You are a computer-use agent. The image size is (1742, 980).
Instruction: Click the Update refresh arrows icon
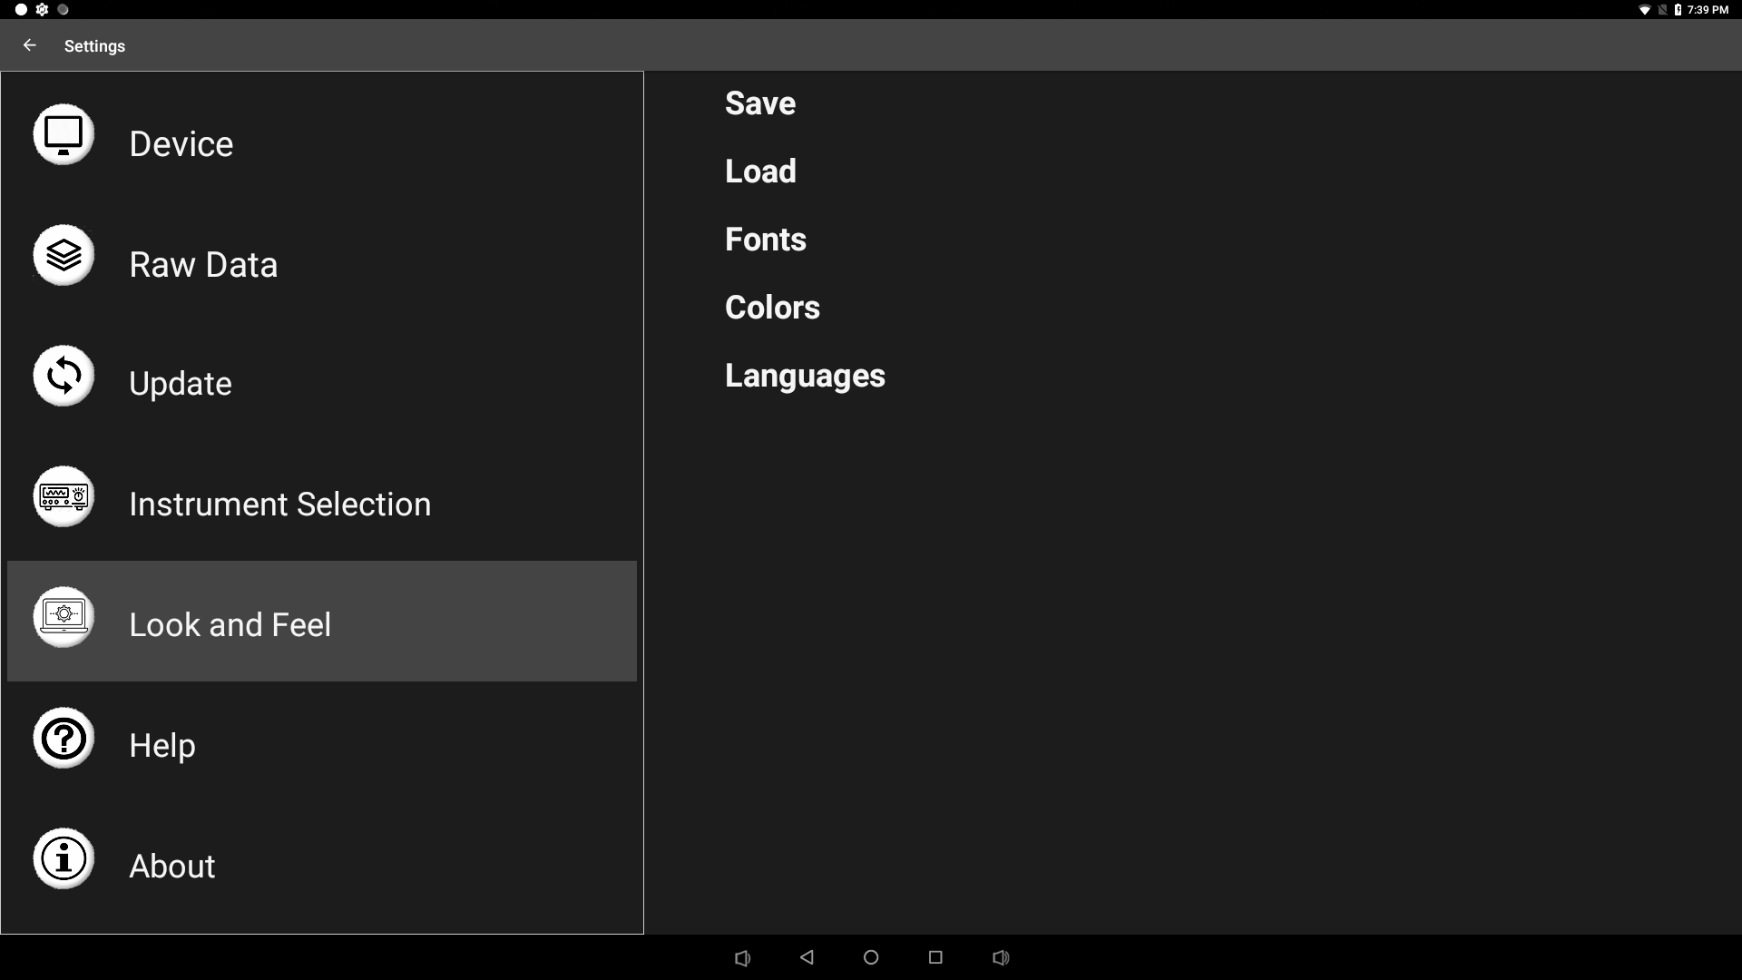tap(64, 376)
